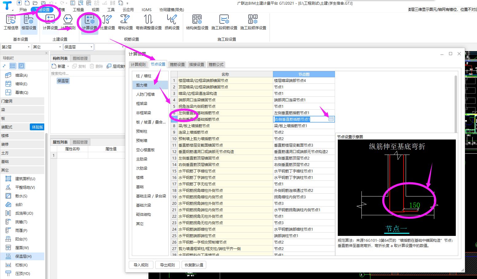
Task: Click the undo arrow in quick access bar
Action: coord(51,3)
